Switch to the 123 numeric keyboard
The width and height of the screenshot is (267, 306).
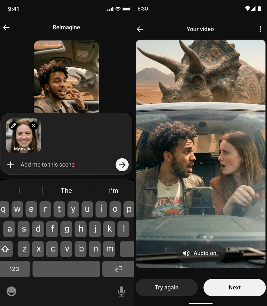tap(14, 269)
